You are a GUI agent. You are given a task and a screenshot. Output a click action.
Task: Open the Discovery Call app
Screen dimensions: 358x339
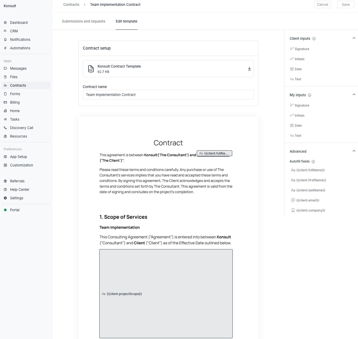coord(21,128)
